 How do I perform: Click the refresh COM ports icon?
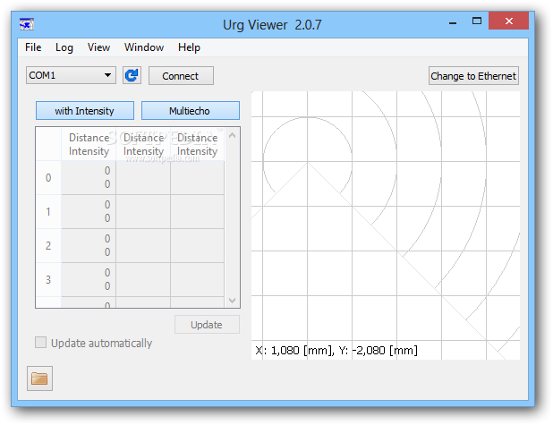[x=132, y=76]
